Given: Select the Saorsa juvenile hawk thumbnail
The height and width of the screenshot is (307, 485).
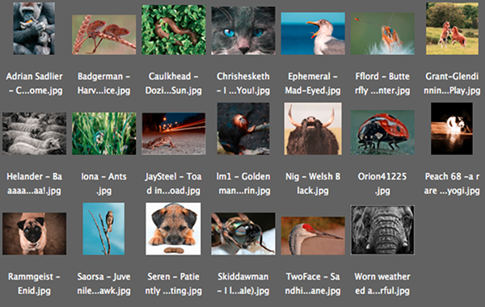Looking at the screenshot, I should click(x=103, y=229).
